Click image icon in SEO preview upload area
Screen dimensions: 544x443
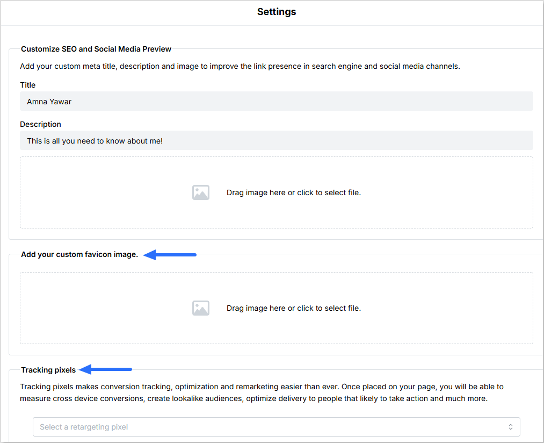[201, 192]
